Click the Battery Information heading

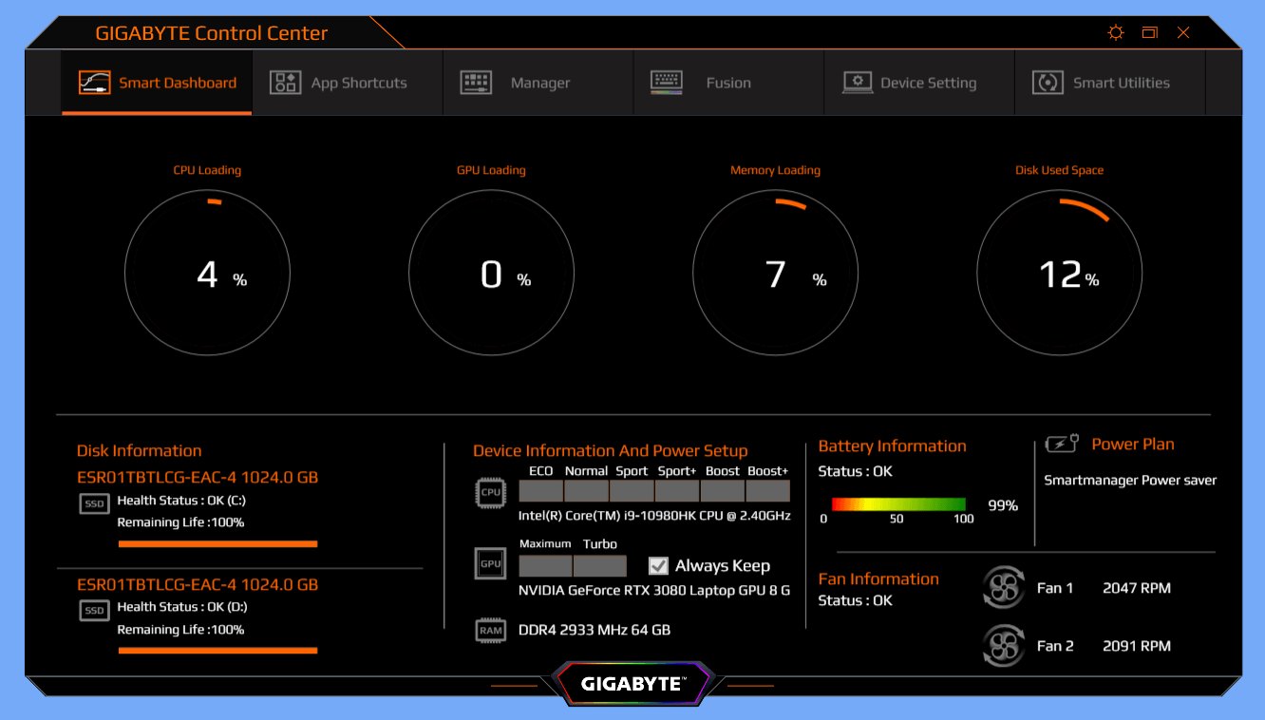click(x=892, y=446)
